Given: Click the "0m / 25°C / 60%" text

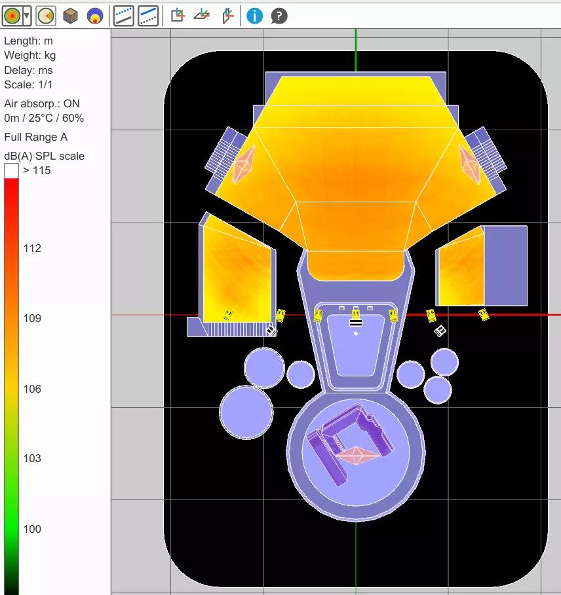Looking at the screenshot, I should (44, 118).
